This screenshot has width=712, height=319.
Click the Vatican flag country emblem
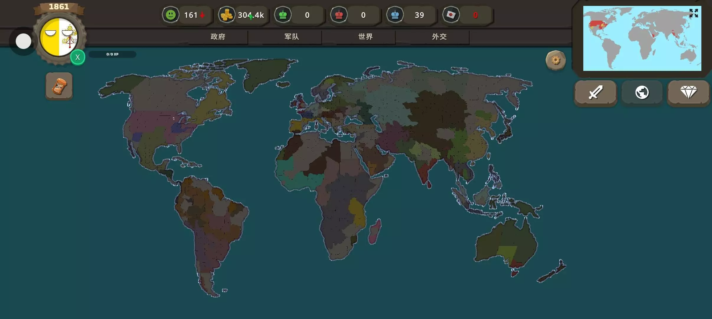[59, 37]
